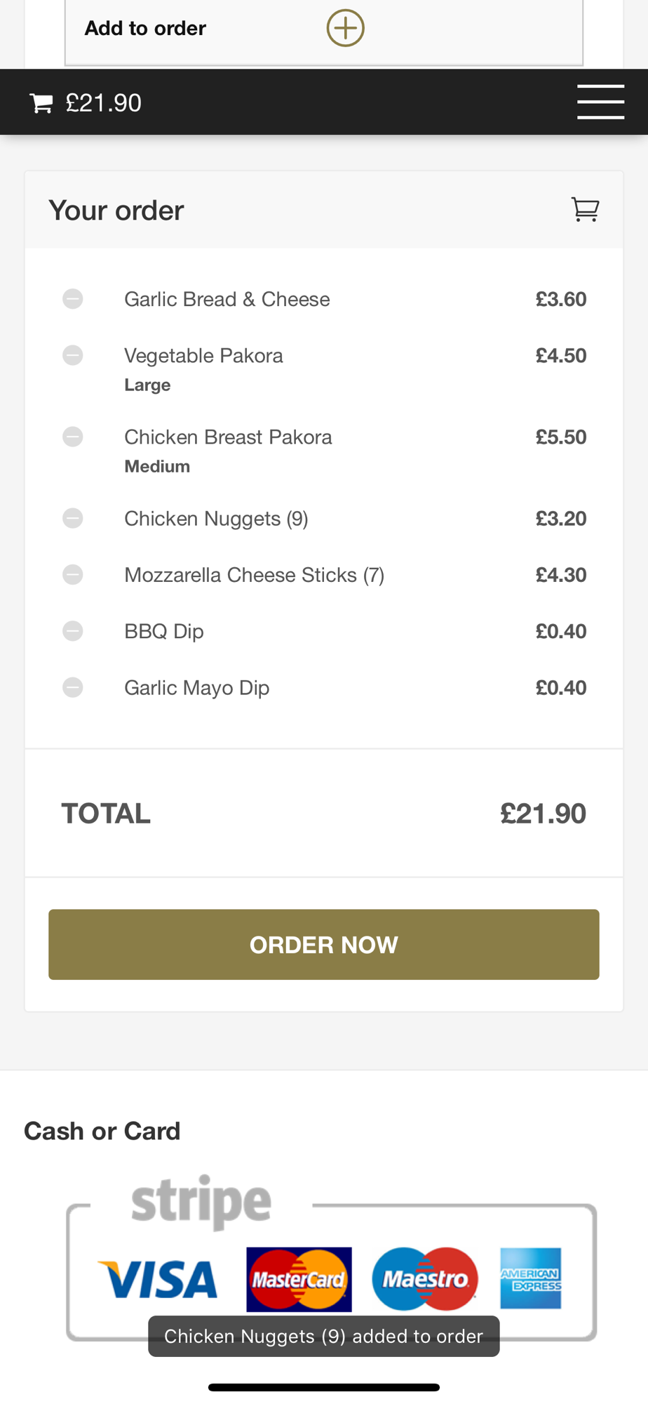This screenshot has width=648, height=1404.
Task: Tap the MasterCard logo
Action: click(299, 1279)
